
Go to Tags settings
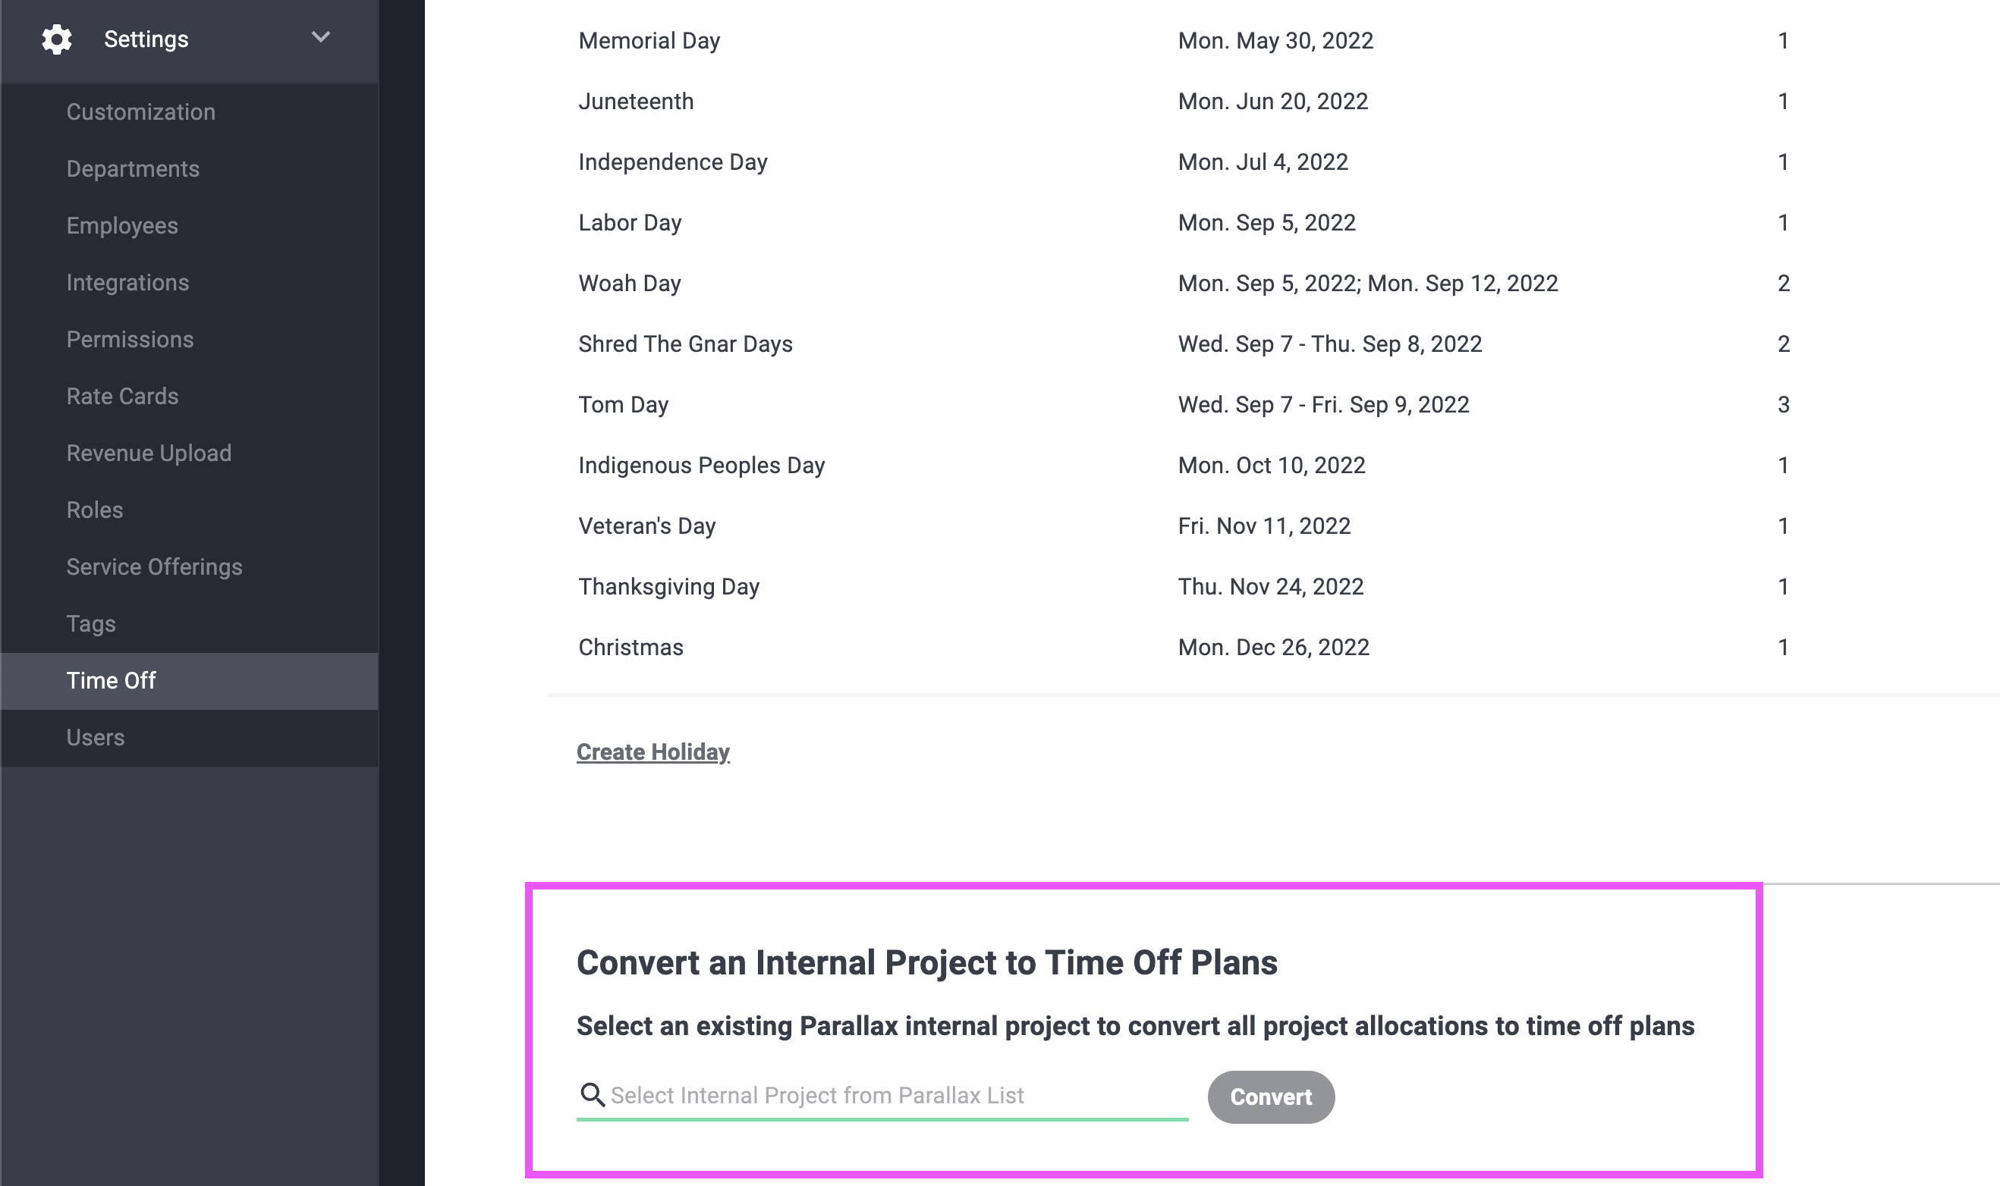(91, 623)
